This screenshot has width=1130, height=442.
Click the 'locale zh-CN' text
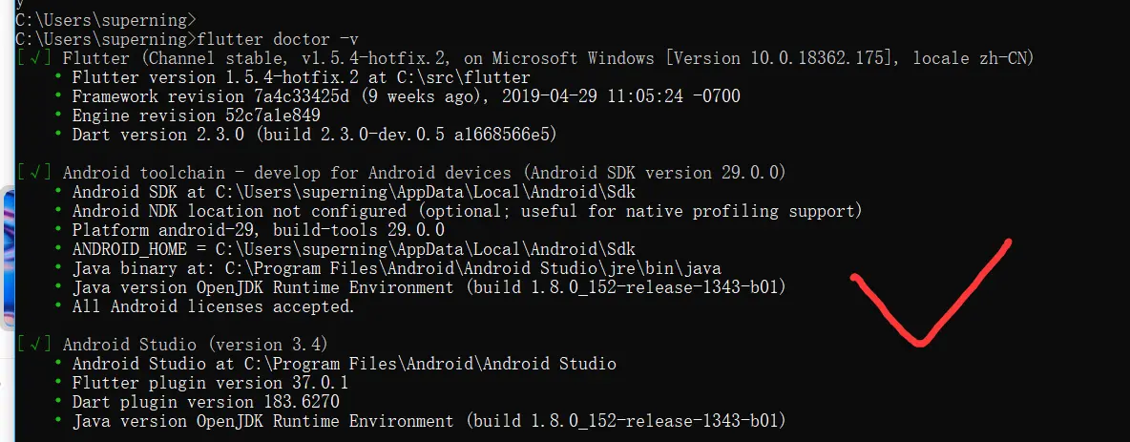973,58
